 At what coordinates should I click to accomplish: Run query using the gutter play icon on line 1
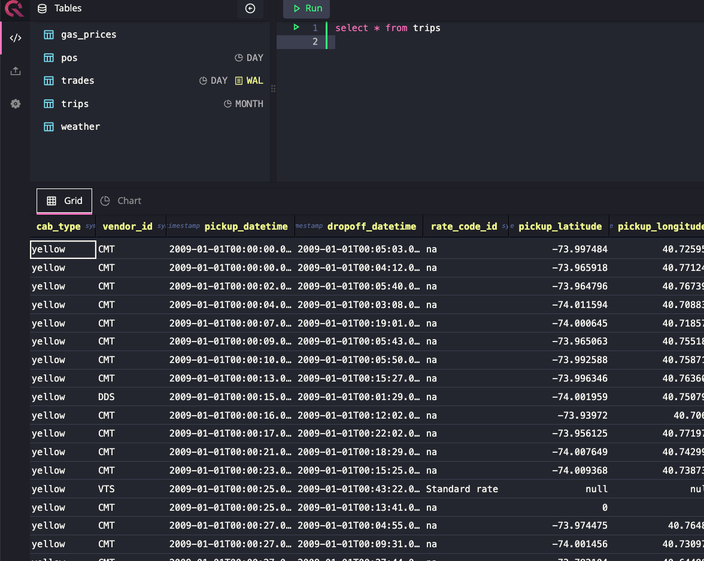(296, 28)
